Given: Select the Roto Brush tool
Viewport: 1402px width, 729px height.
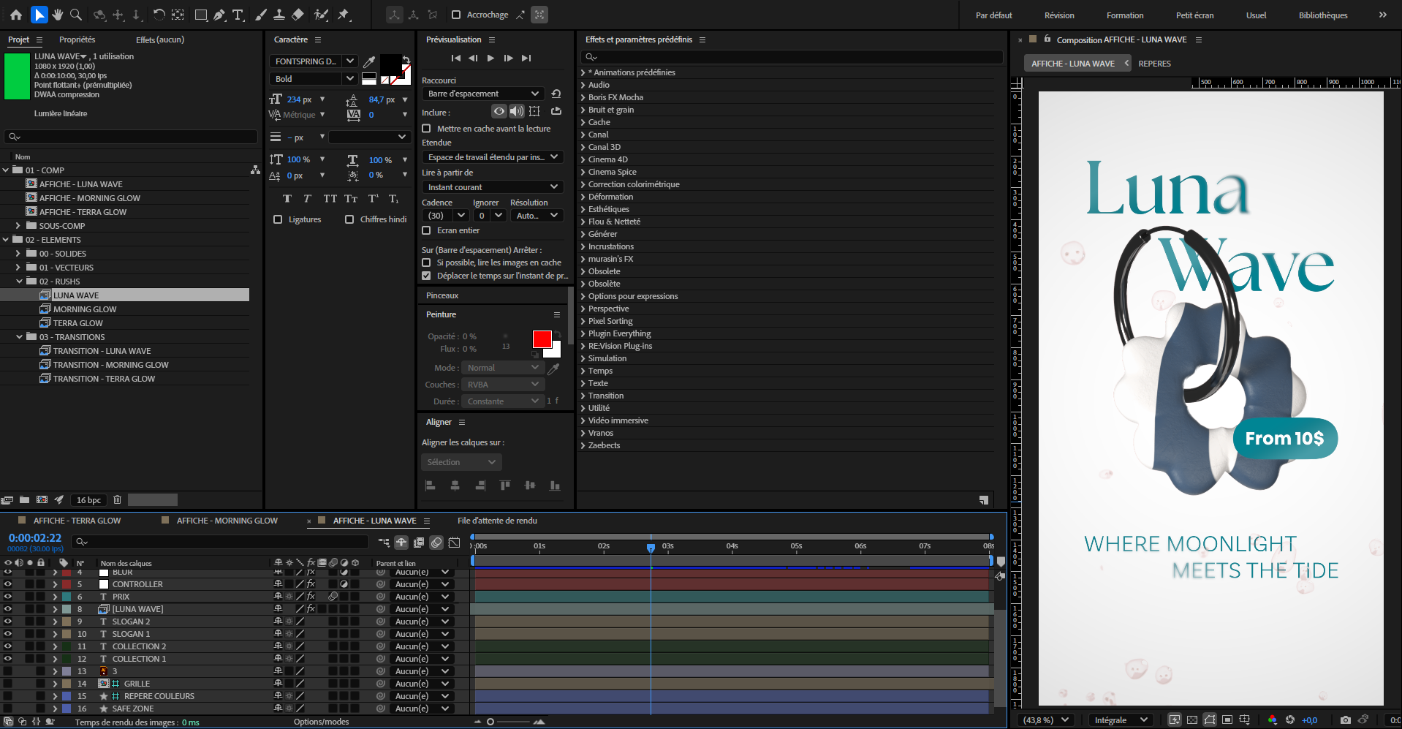Looking at the screenshot, I should (x=321, y=15).
